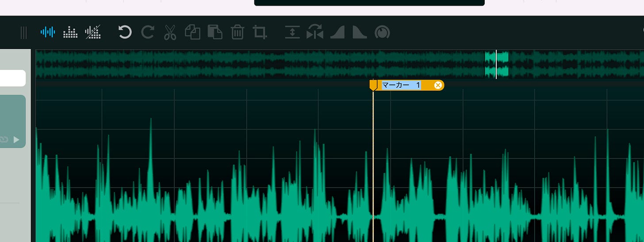Click the link chain icon in left panel
644x242 pixels.
(4, 140)
